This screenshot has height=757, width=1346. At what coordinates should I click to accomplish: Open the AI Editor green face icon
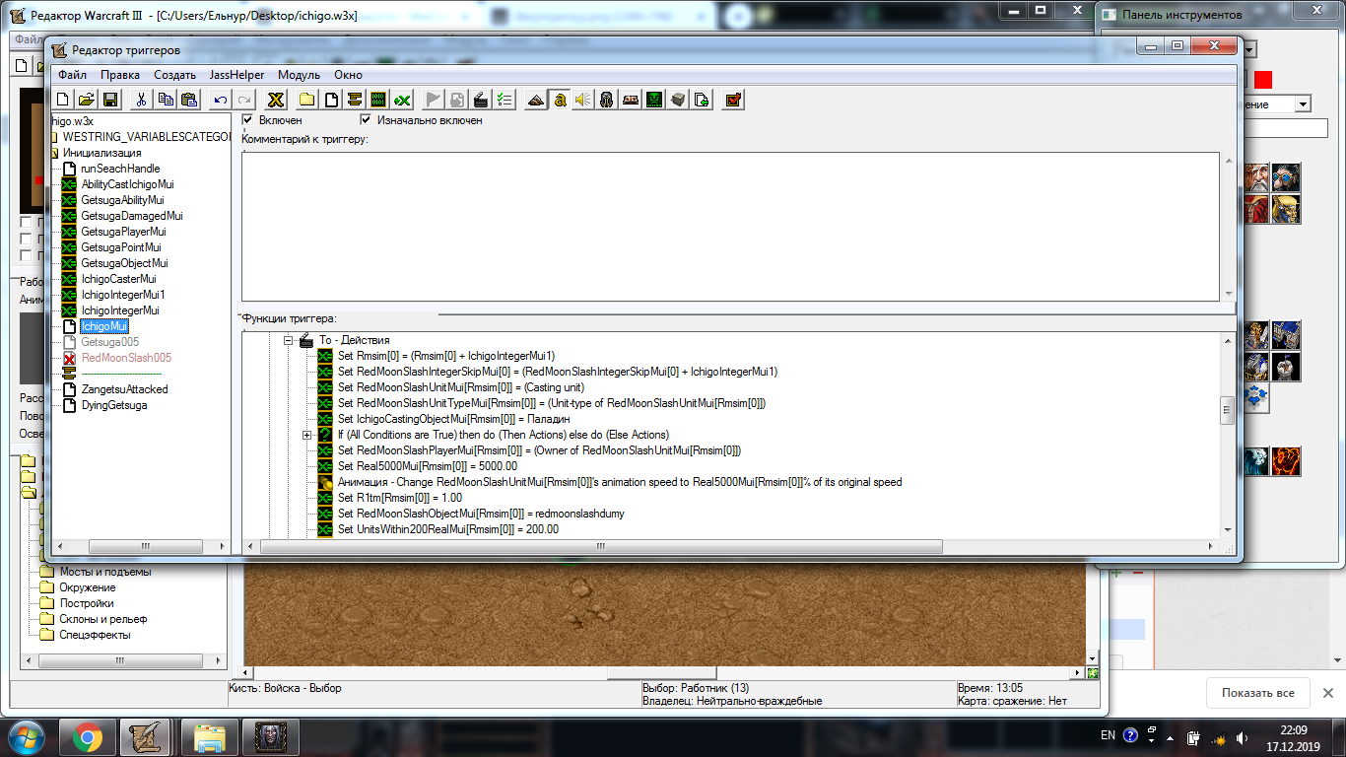point(654,100)
